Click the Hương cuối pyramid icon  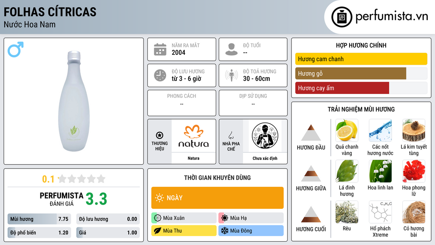(x=311, y=214)
